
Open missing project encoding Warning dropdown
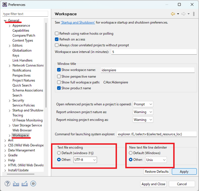click(x=143, y=120)
